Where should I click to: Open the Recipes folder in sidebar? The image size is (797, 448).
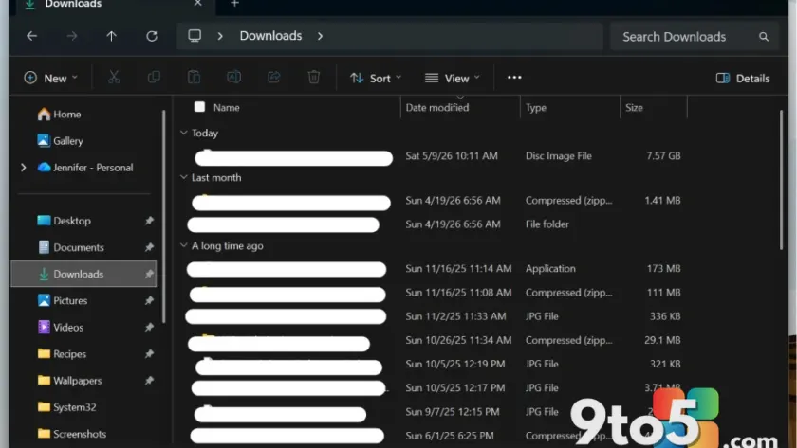[x=62, y=353]
